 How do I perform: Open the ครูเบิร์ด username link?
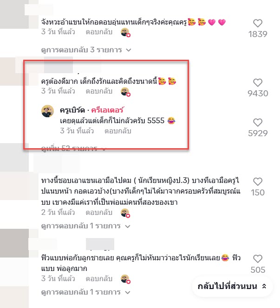click(72, 110)
